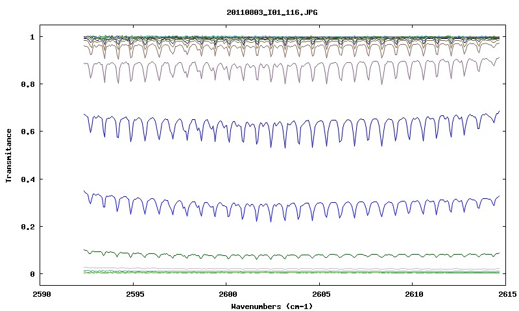Click the x-axis tick label 2590

coord(42,294)
